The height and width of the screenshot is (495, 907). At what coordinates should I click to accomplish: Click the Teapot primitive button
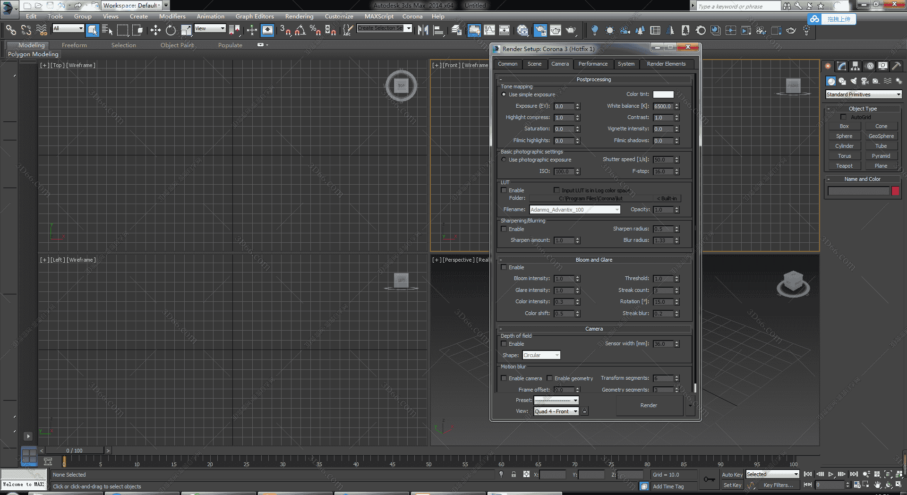844,166
